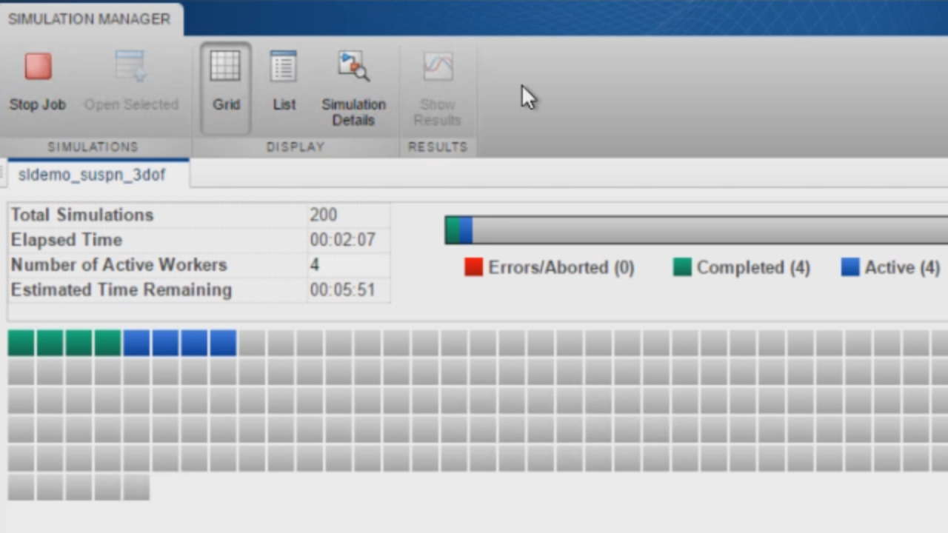Open the Simulation Details panel

click(x=353, y=67)
